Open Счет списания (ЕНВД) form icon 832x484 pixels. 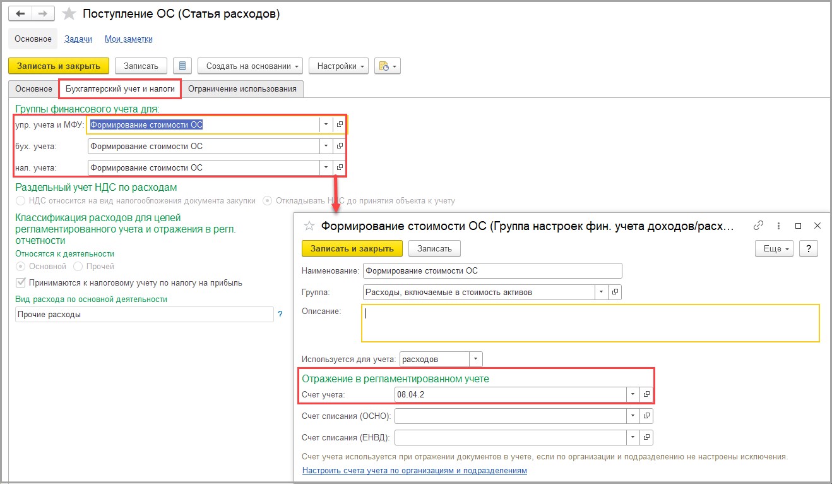(646, 437)
